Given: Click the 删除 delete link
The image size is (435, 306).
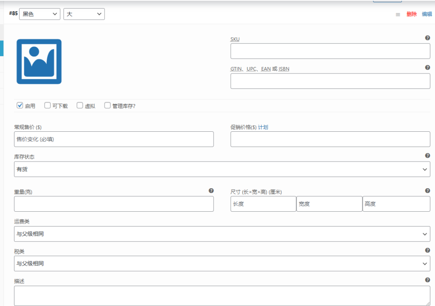Looking at the screenshot, I should [x=411, y=14].
